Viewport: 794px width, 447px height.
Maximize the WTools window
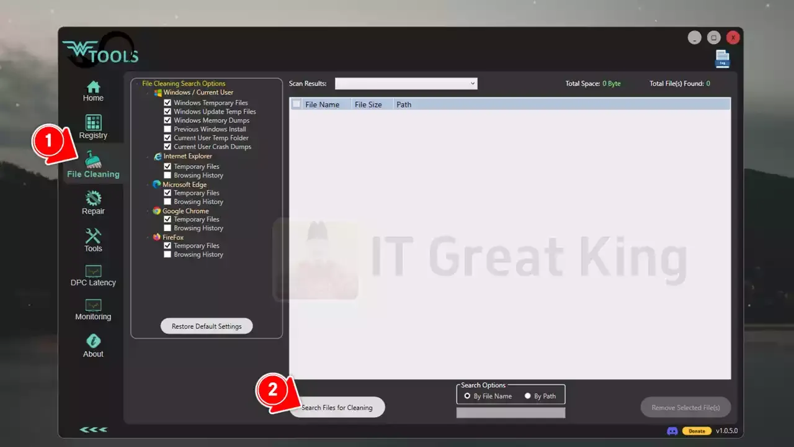(714, 38)
